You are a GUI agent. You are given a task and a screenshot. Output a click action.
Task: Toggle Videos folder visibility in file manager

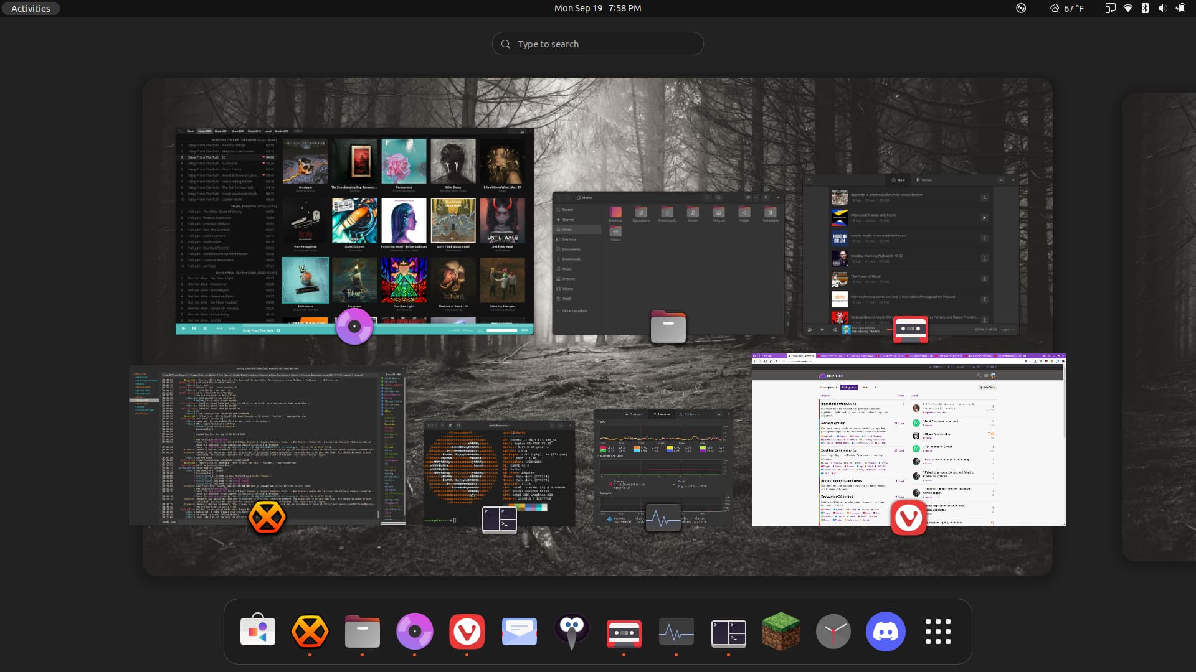click(x=569, y=289)
